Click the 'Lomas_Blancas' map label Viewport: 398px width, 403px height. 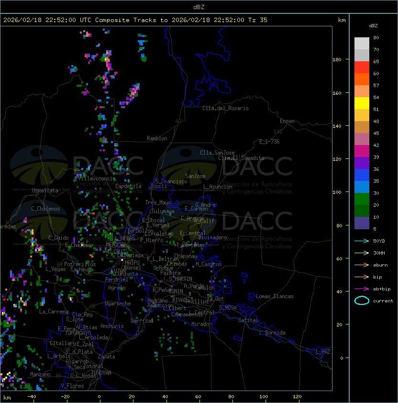coord(275,296)
